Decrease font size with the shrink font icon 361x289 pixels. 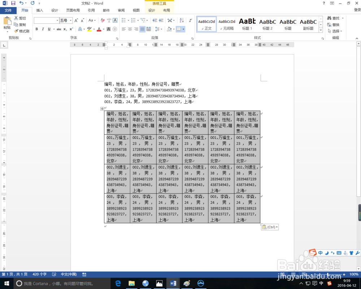click(x=82, y=20)
